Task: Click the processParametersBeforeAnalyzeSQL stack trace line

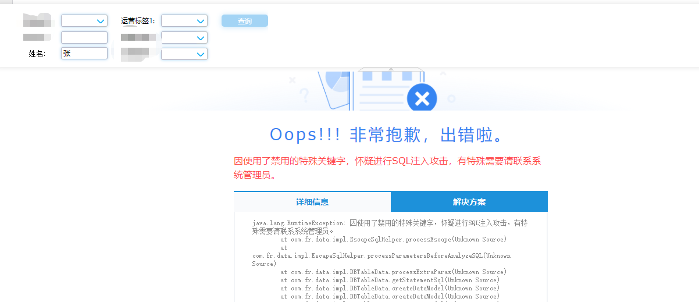Action: [x=381, y=255]
